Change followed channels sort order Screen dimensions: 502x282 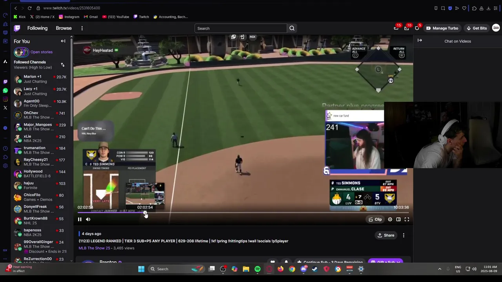pos(63,65)
